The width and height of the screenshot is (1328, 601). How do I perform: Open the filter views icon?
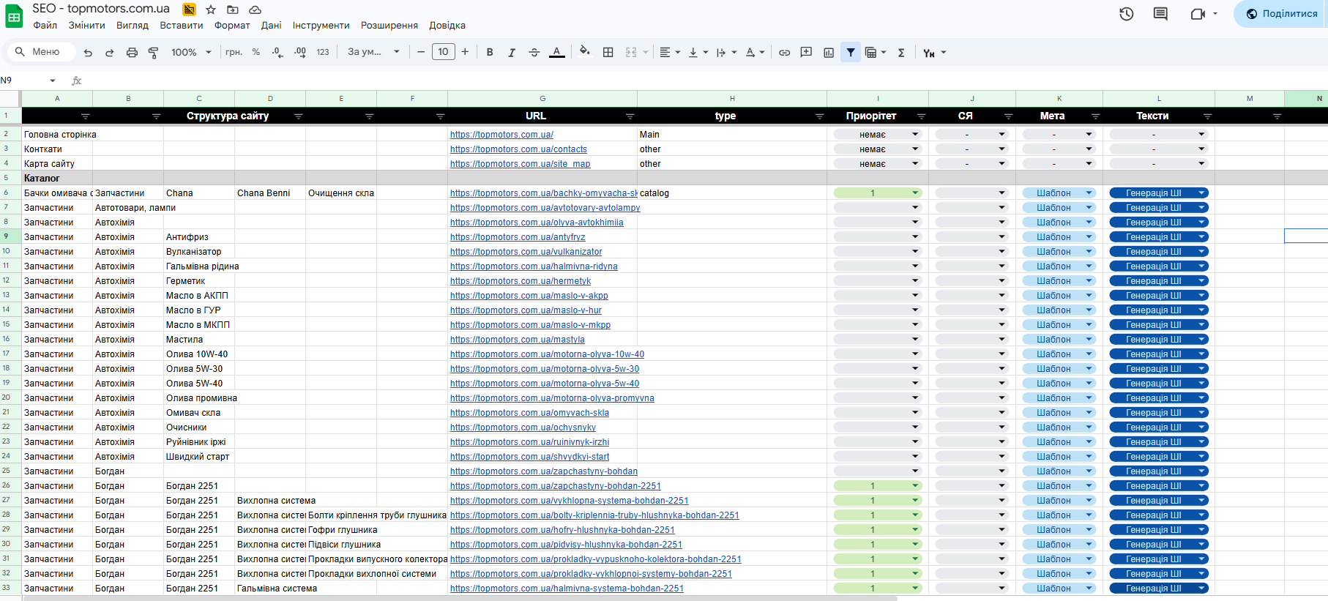pos(875,53)
